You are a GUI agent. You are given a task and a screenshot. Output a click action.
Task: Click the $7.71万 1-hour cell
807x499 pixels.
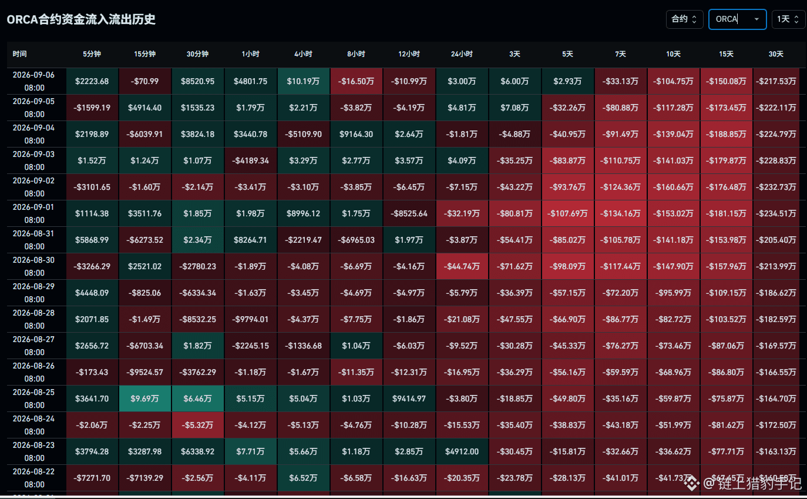250,452
